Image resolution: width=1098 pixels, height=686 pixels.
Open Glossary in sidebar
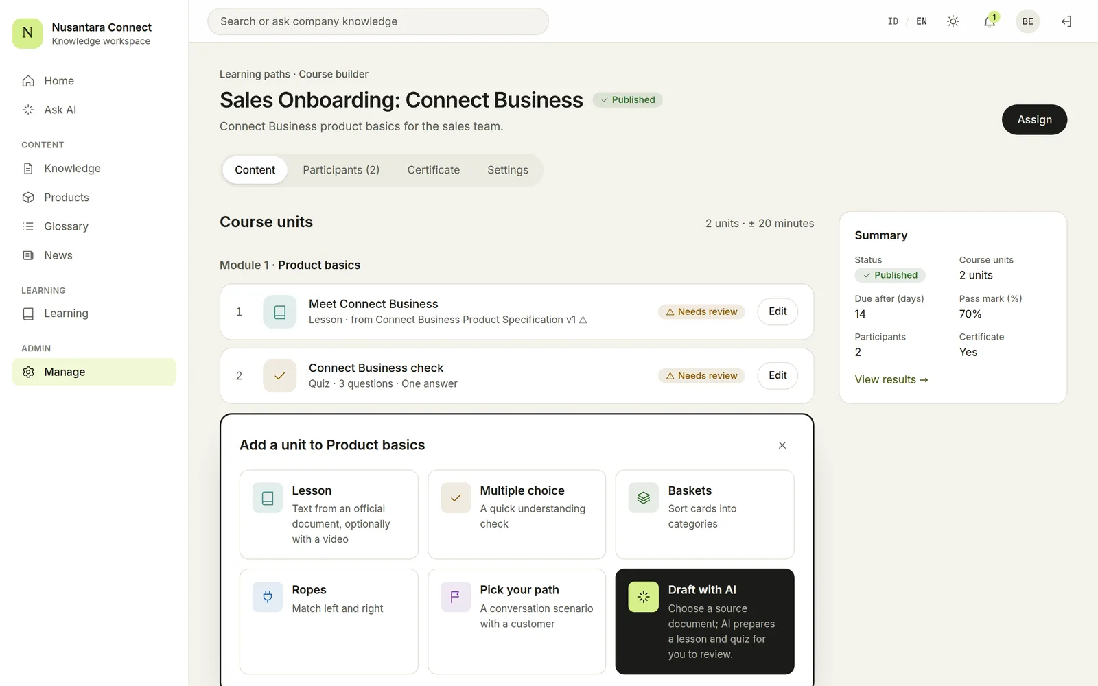pos(94,226)
